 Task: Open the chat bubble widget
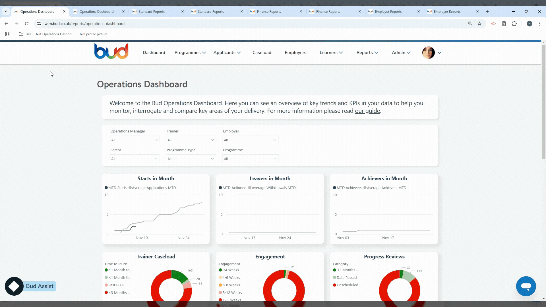click(526, 286)
